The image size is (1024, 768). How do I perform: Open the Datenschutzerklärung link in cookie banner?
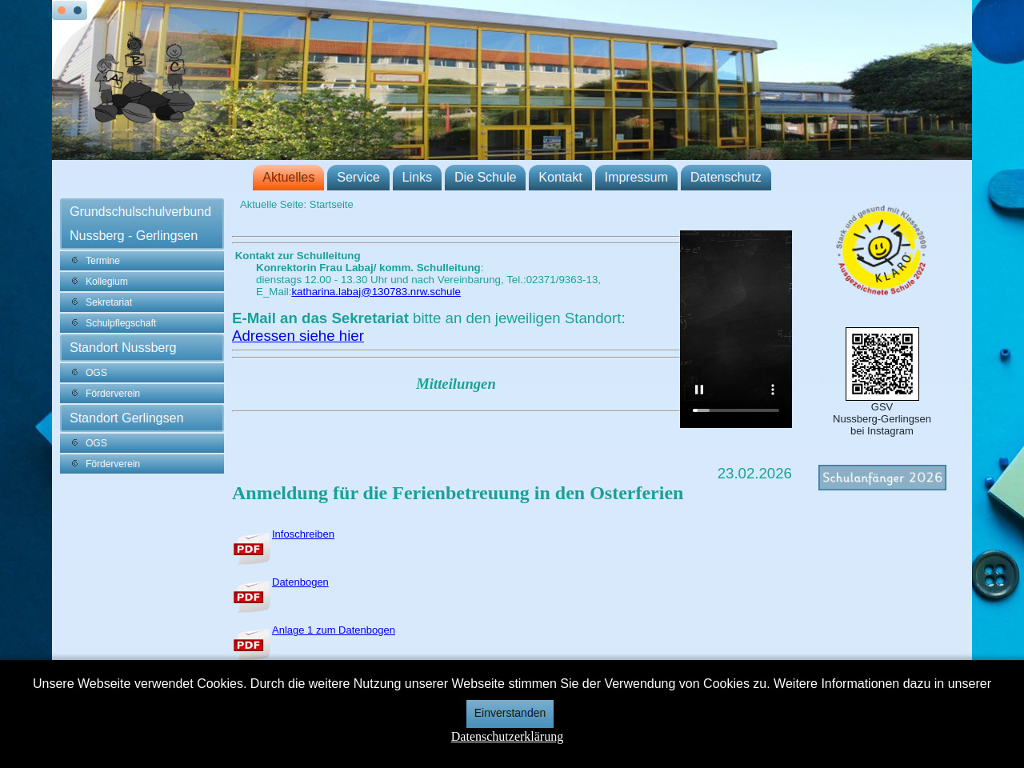click(x=506, y=737)
